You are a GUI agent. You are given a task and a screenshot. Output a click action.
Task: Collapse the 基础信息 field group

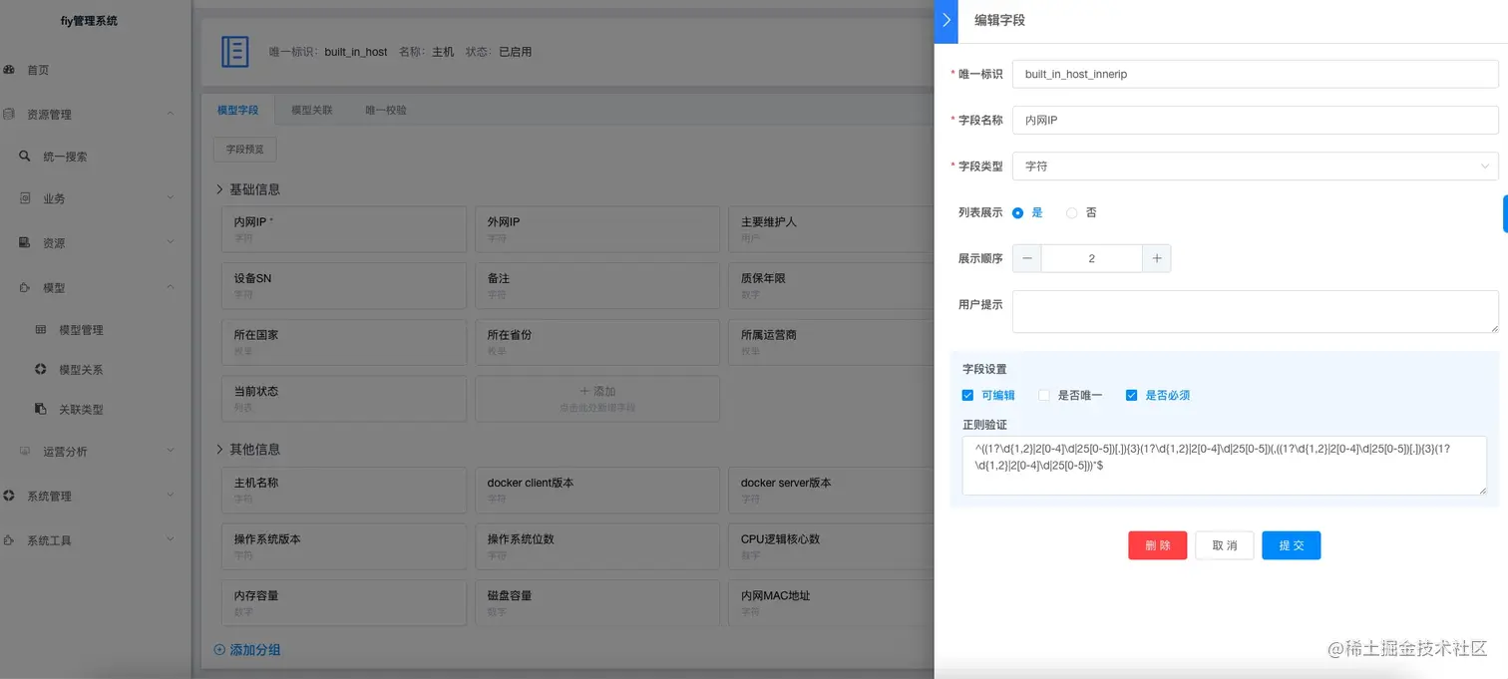click(219, 189)
